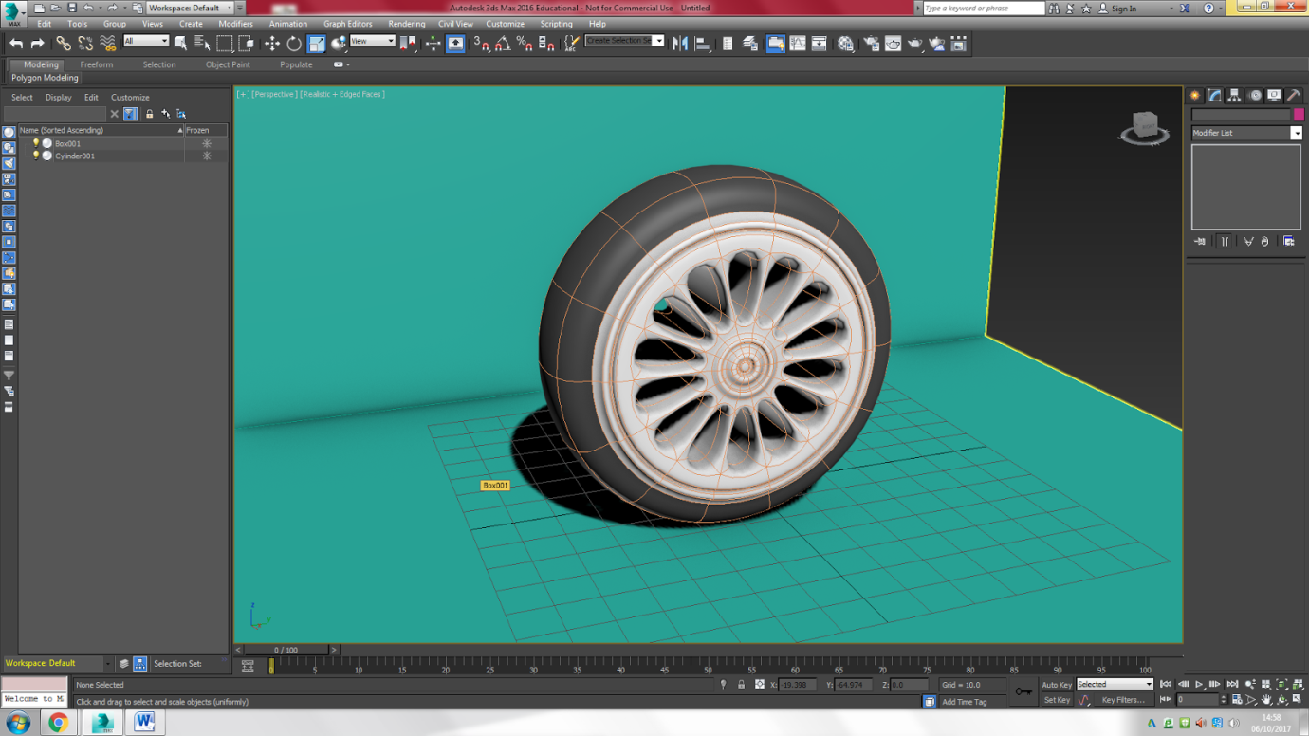This screenshot has width=1309, height=736.
Task: Expand the bottom Workspace Default arrow
Action: pos(107,664)
